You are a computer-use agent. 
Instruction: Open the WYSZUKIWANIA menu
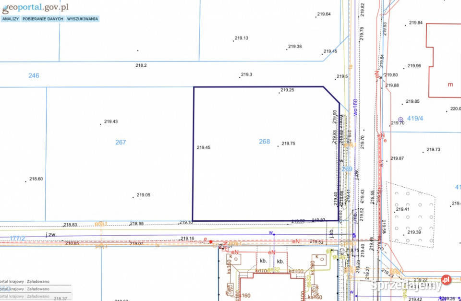(x=83, y=19)
